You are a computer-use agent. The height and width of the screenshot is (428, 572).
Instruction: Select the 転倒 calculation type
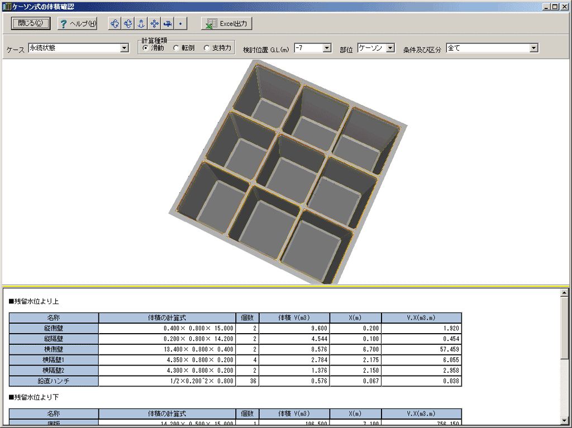(184, 48)
